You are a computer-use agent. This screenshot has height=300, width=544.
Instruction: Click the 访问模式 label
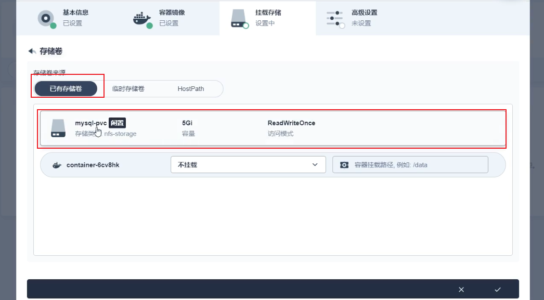280,134
